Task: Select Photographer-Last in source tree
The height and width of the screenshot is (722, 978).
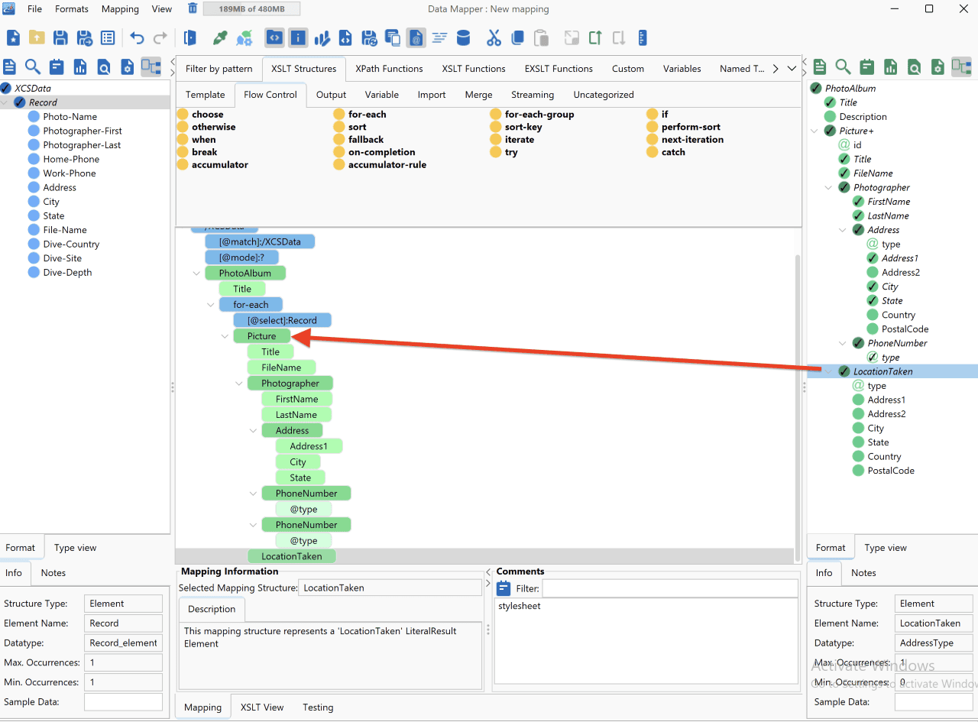Action: (x=82, y=145)
